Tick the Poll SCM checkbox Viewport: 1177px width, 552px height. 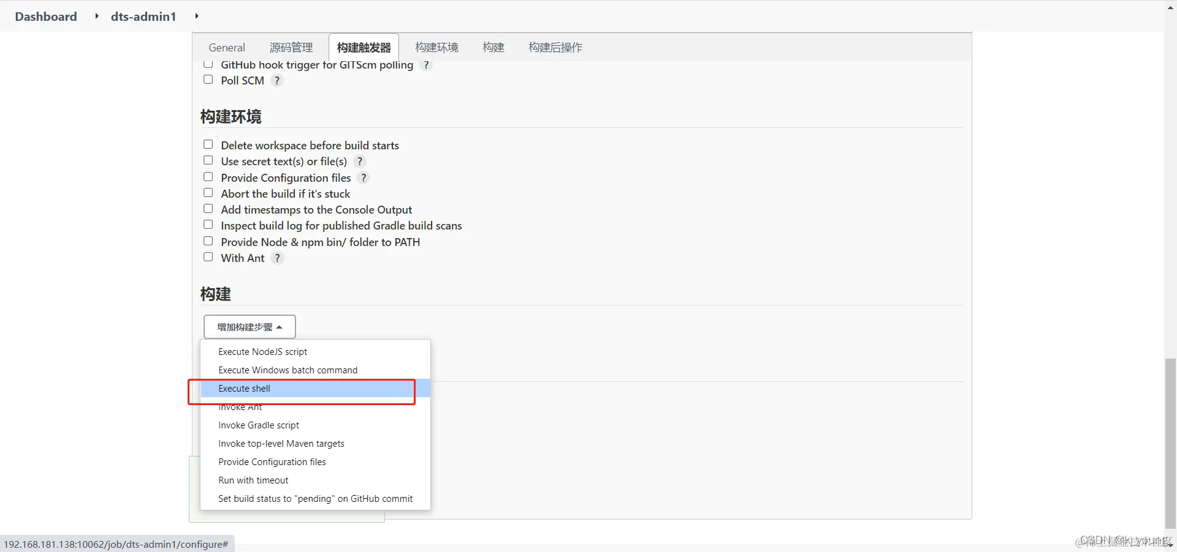pos(208,80)
